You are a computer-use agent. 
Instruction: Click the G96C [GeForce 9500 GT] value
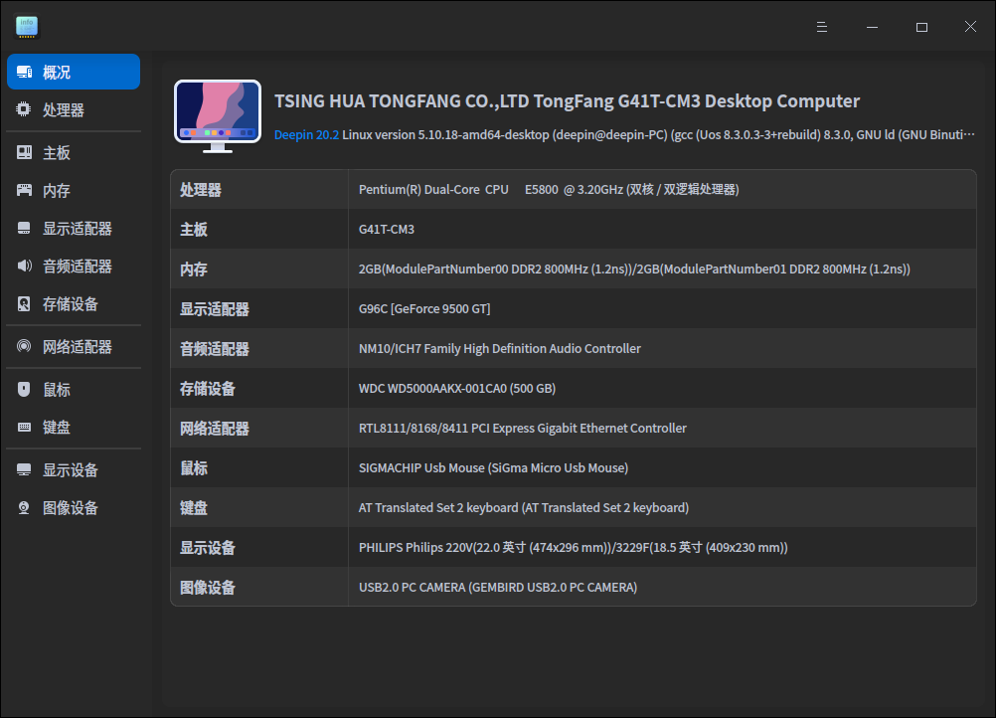(x=424, y=309)
